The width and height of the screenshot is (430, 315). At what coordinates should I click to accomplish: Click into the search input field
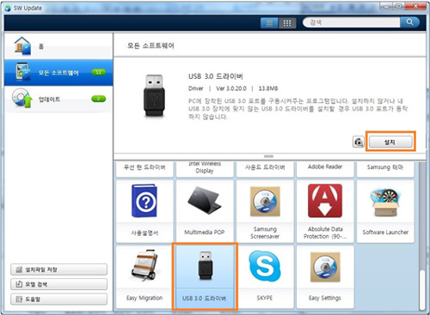coord(352,22)
